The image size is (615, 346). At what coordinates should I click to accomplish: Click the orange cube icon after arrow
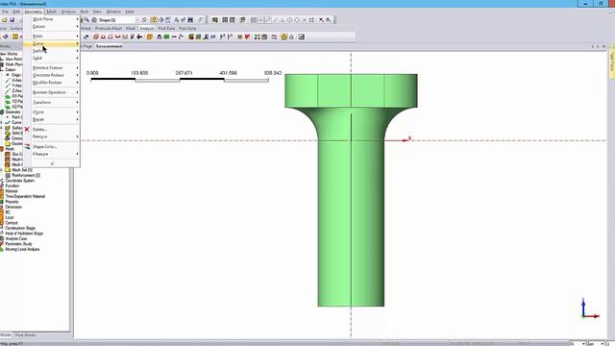coord(150,37)
